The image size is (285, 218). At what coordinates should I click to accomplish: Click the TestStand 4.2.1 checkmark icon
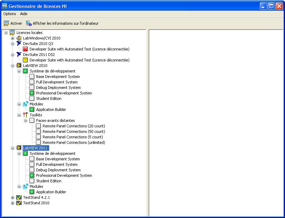pyautogui.click(x=19, y=197)
